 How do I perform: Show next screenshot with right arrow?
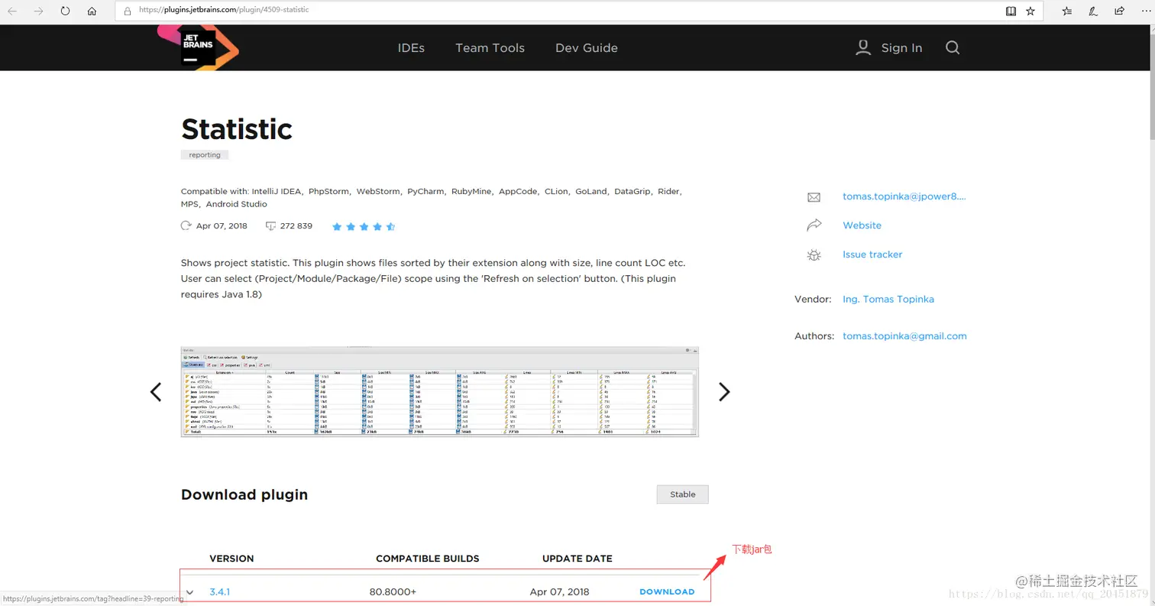click(724, 392)
